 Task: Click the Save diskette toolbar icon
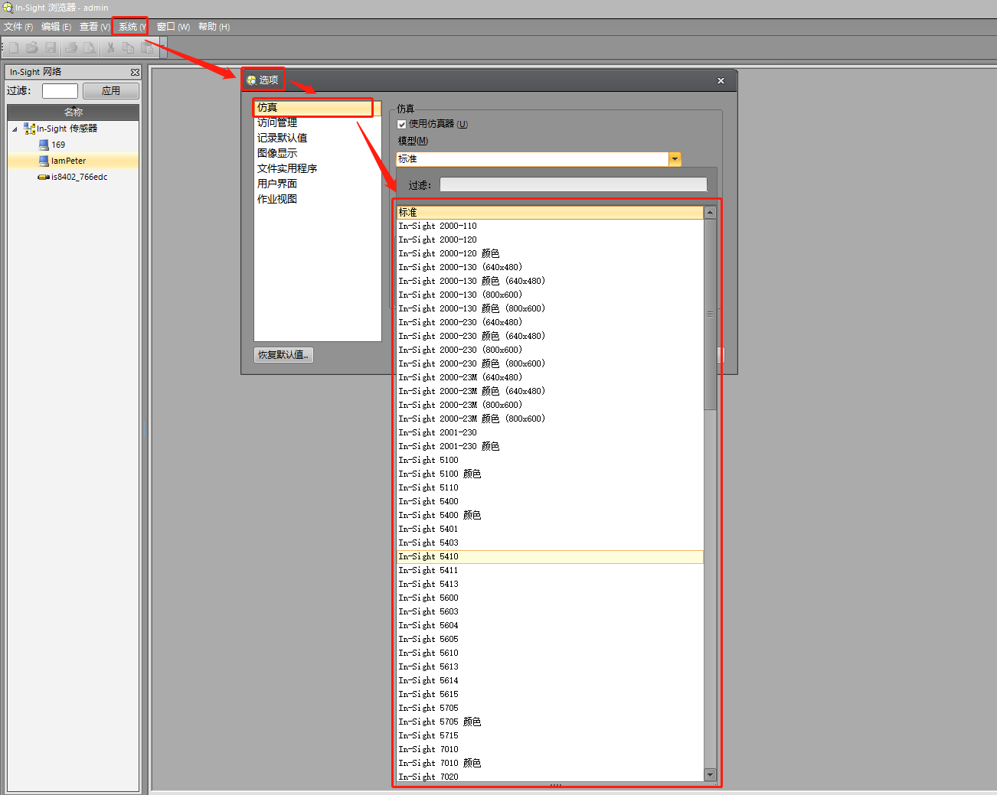click(x=51, y=47)
